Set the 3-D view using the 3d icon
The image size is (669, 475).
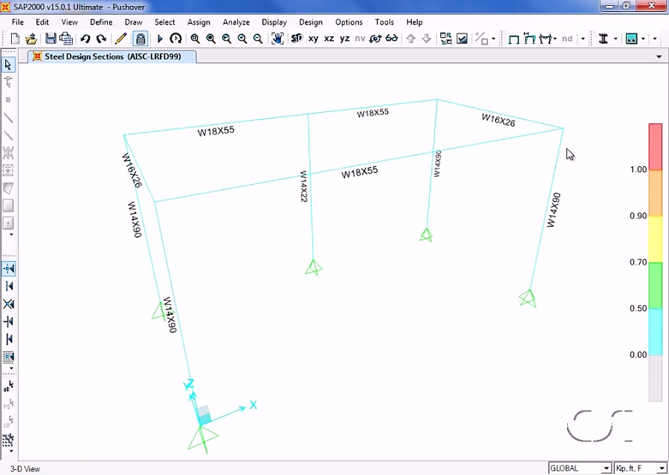tap(297, 39)
